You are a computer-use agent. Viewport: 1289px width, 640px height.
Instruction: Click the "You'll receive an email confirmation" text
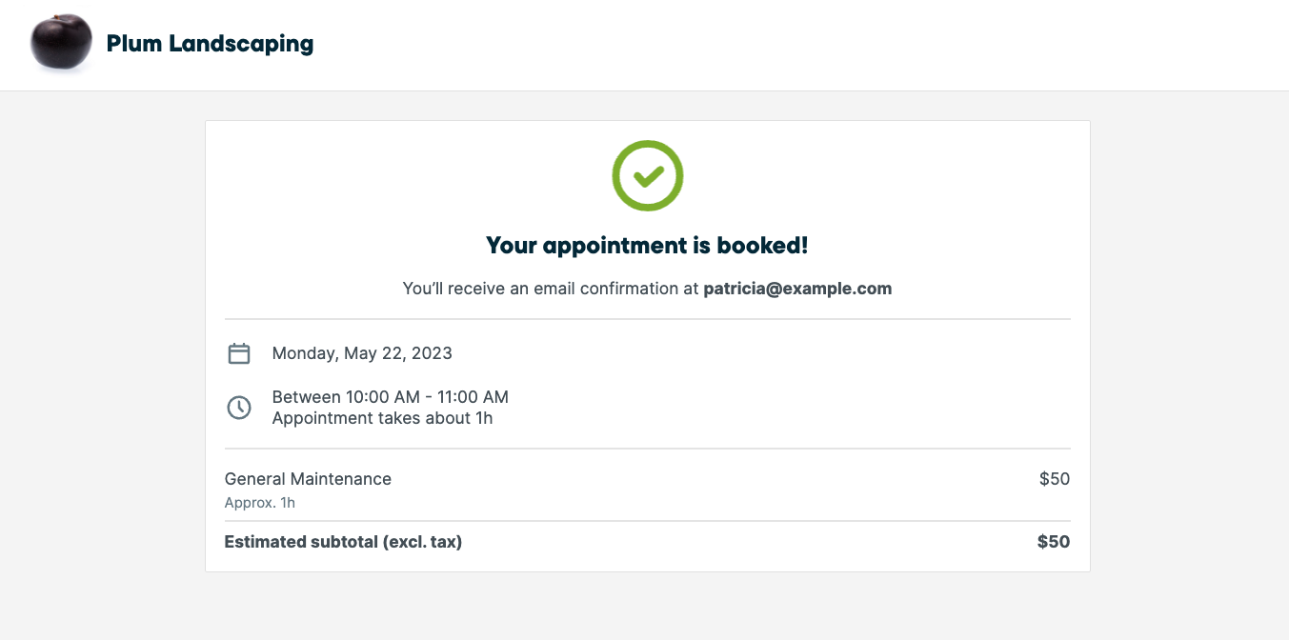(x=551, y=289)
